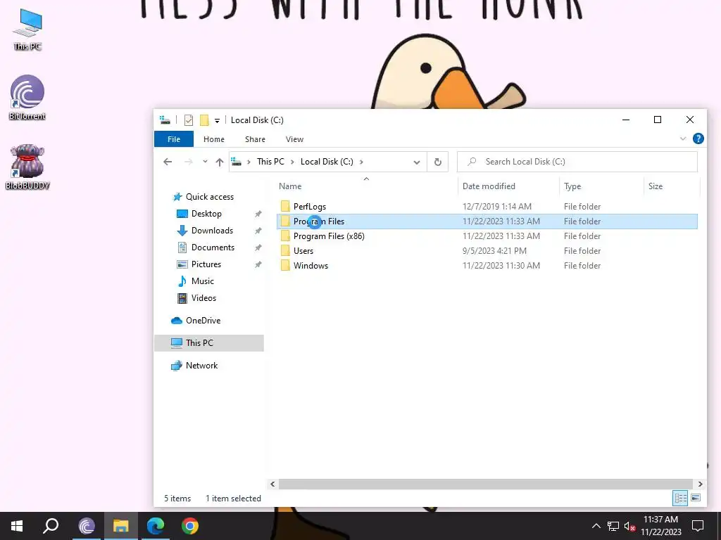721x540 pixels.
Task: Click the muted volume tray icon
Action: [629, 526]
